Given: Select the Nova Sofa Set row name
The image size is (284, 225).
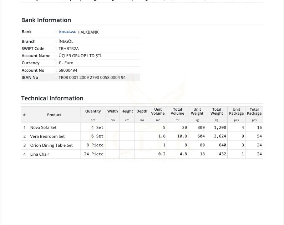Looking at the screenshot, I should (x=43, y=127).
